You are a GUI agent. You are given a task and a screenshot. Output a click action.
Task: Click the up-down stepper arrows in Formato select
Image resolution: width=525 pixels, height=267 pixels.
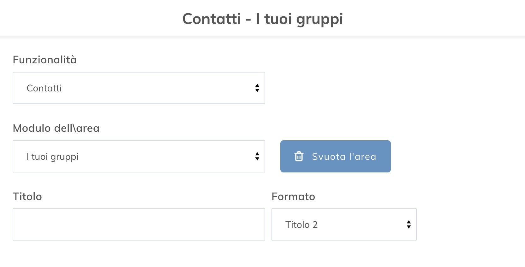409,224
